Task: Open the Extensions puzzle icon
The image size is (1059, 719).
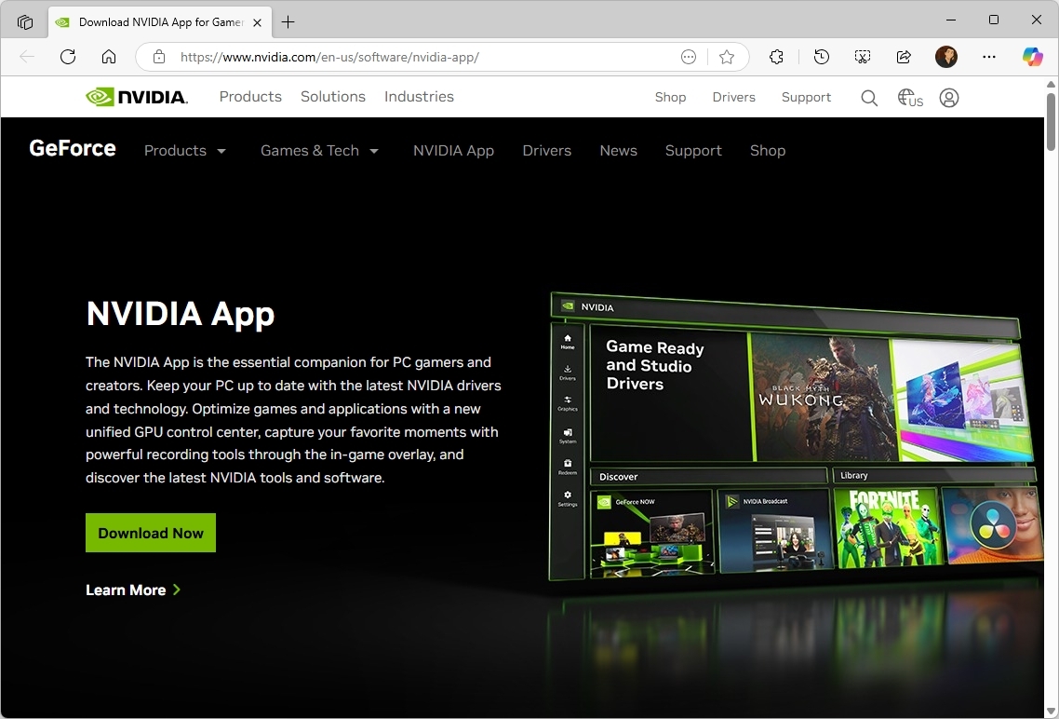Action: tap(777, 57)
